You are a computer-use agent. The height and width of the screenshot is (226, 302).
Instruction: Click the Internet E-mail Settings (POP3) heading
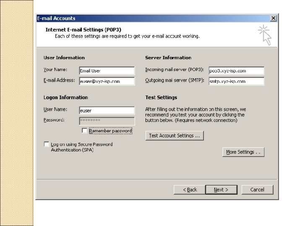coord(83,30)
